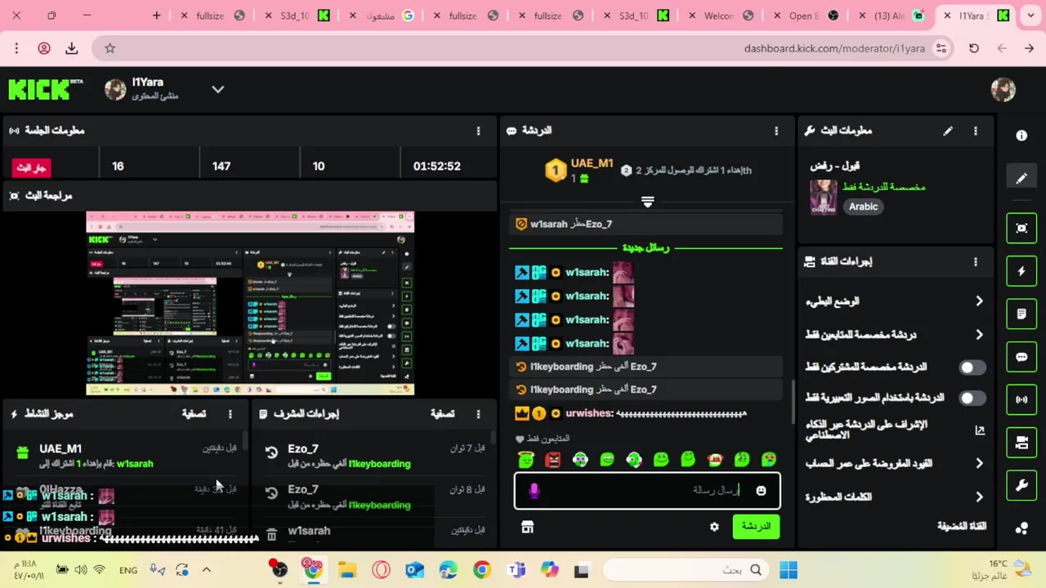Screen dimensions: 1046x588
Task: Open channel actions panel three-dot menu
Action: pyautogui.click(x=975, y=261)
